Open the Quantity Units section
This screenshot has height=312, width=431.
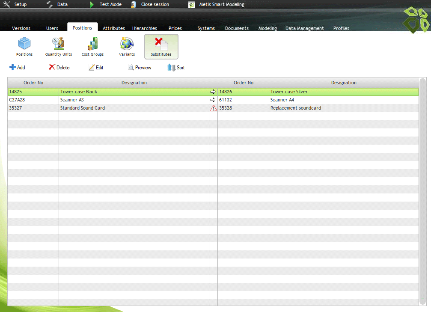pyautogui.click(x=59, y=47)
